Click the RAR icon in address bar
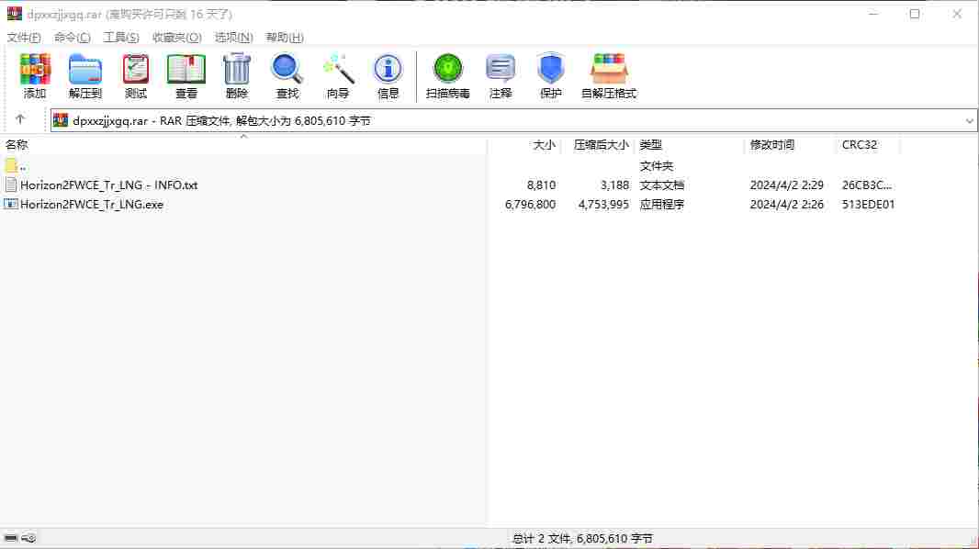This screenshot has width=979, height=549. point(61,119)
